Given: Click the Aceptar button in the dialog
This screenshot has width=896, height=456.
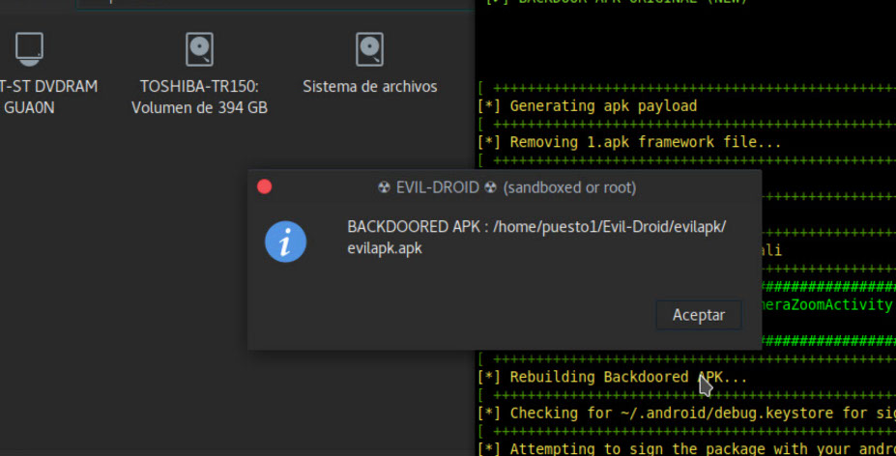Looking at the screenshot, I should pos(698,315).
